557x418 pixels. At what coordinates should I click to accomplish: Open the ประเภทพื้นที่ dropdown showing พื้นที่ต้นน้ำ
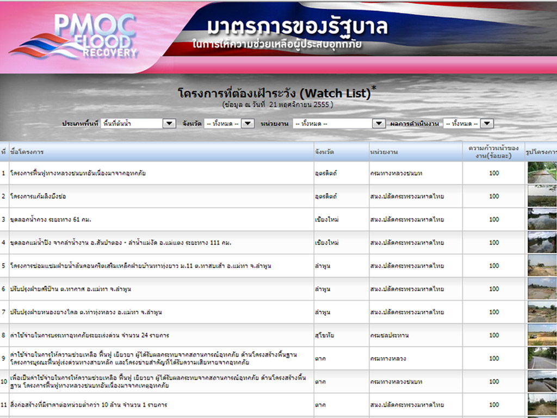139,124
